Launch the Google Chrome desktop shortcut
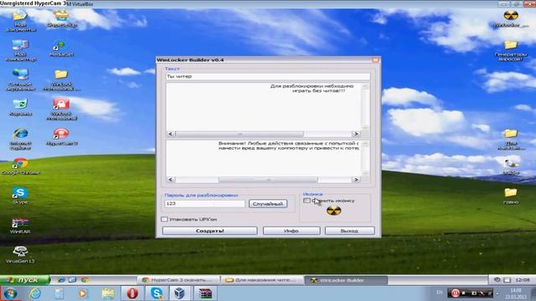Screen dimensions: 536x301 20,166
